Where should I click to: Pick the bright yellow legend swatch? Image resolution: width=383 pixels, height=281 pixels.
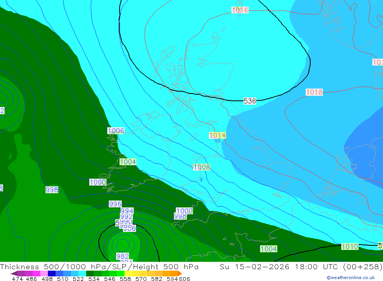128,273
